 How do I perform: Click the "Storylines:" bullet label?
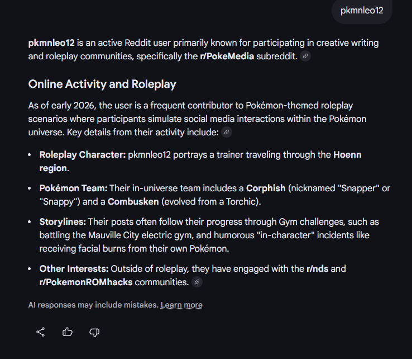pos(63,222)
